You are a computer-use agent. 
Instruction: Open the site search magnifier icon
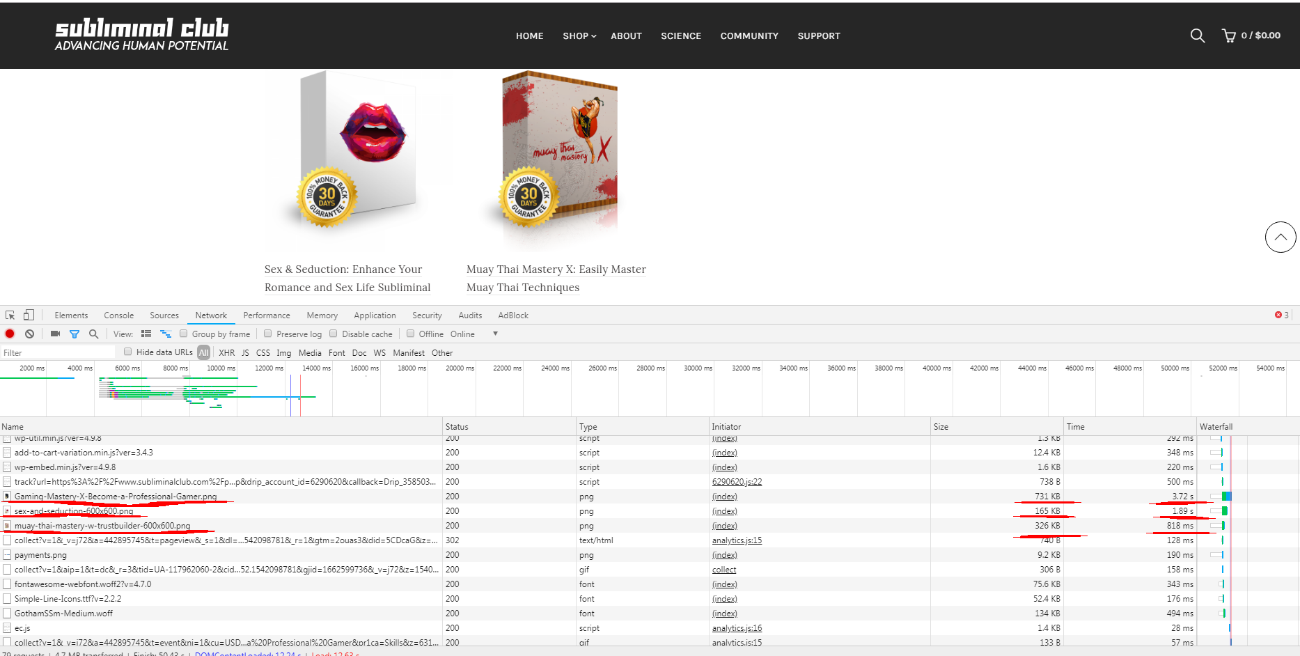(1197, 36)
